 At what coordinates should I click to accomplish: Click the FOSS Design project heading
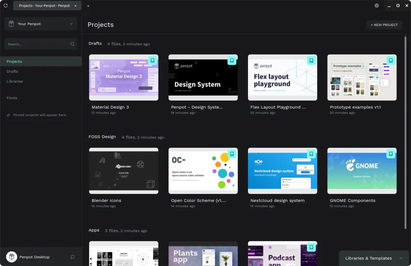coord(102,137)
